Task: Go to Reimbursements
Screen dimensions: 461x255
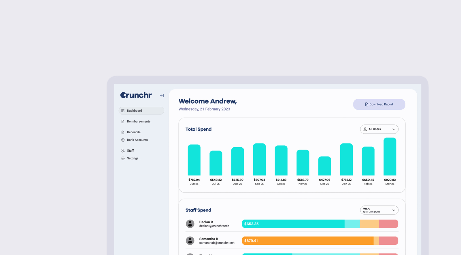Action: 139,121
